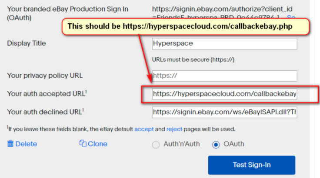This screenshot has height=178, width=320.
Task: Click the truncated link after the sign-in URL
Action: [291, 17]
